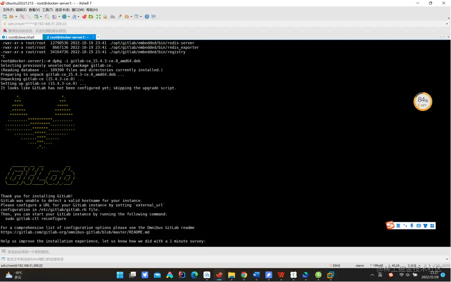Expand the address bar dropdown arrow

point(447,24)
